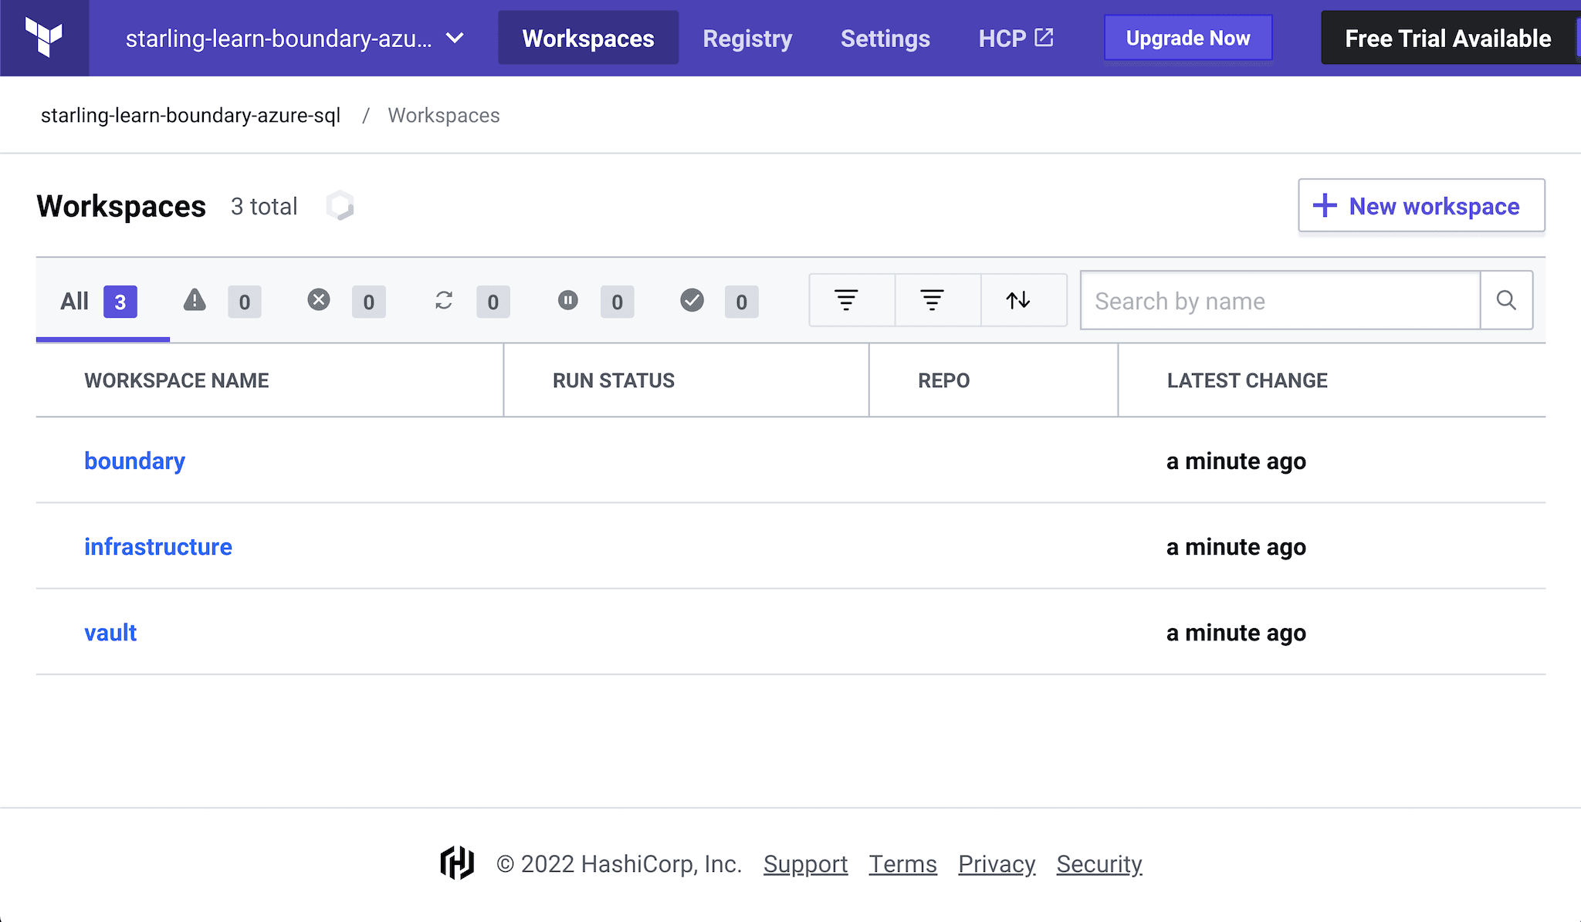Switch to the Workspaces tab
1581x922 pixels.
pos(588,38)
